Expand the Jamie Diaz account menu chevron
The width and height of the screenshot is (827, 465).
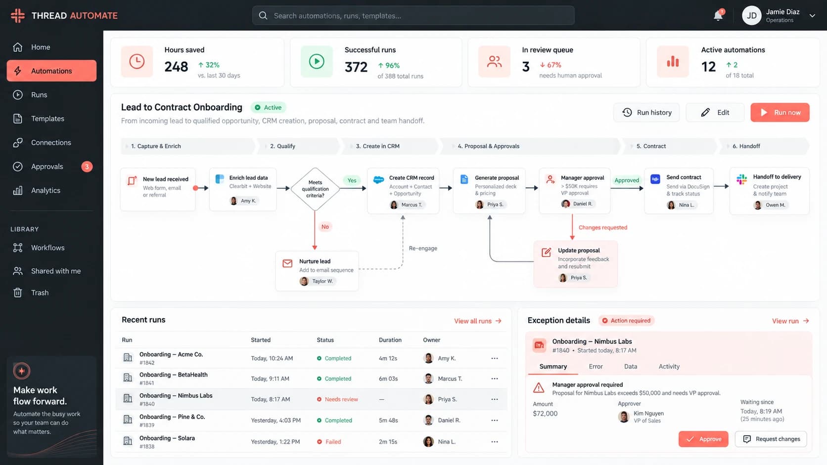(812, 15)
